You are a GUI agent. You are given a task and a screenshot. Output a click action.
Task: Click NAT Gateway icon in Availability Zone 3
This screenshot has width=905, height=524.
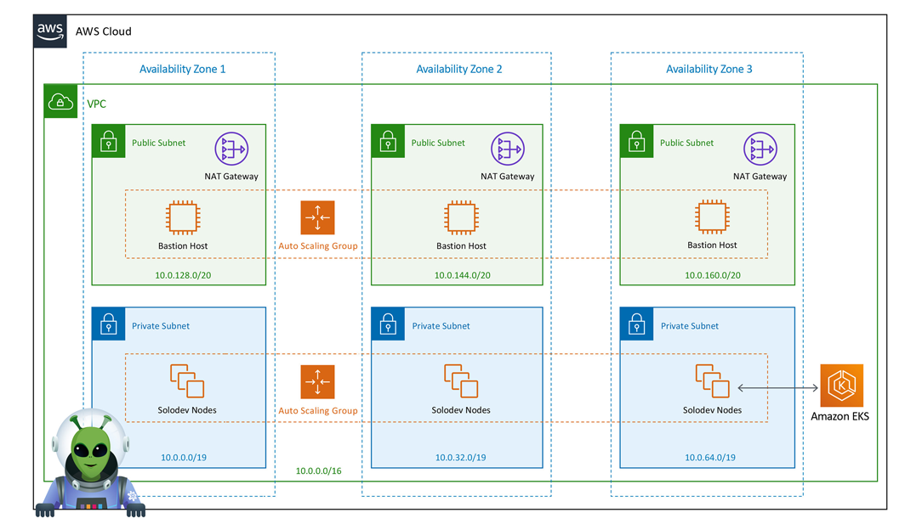click(760, 149)
